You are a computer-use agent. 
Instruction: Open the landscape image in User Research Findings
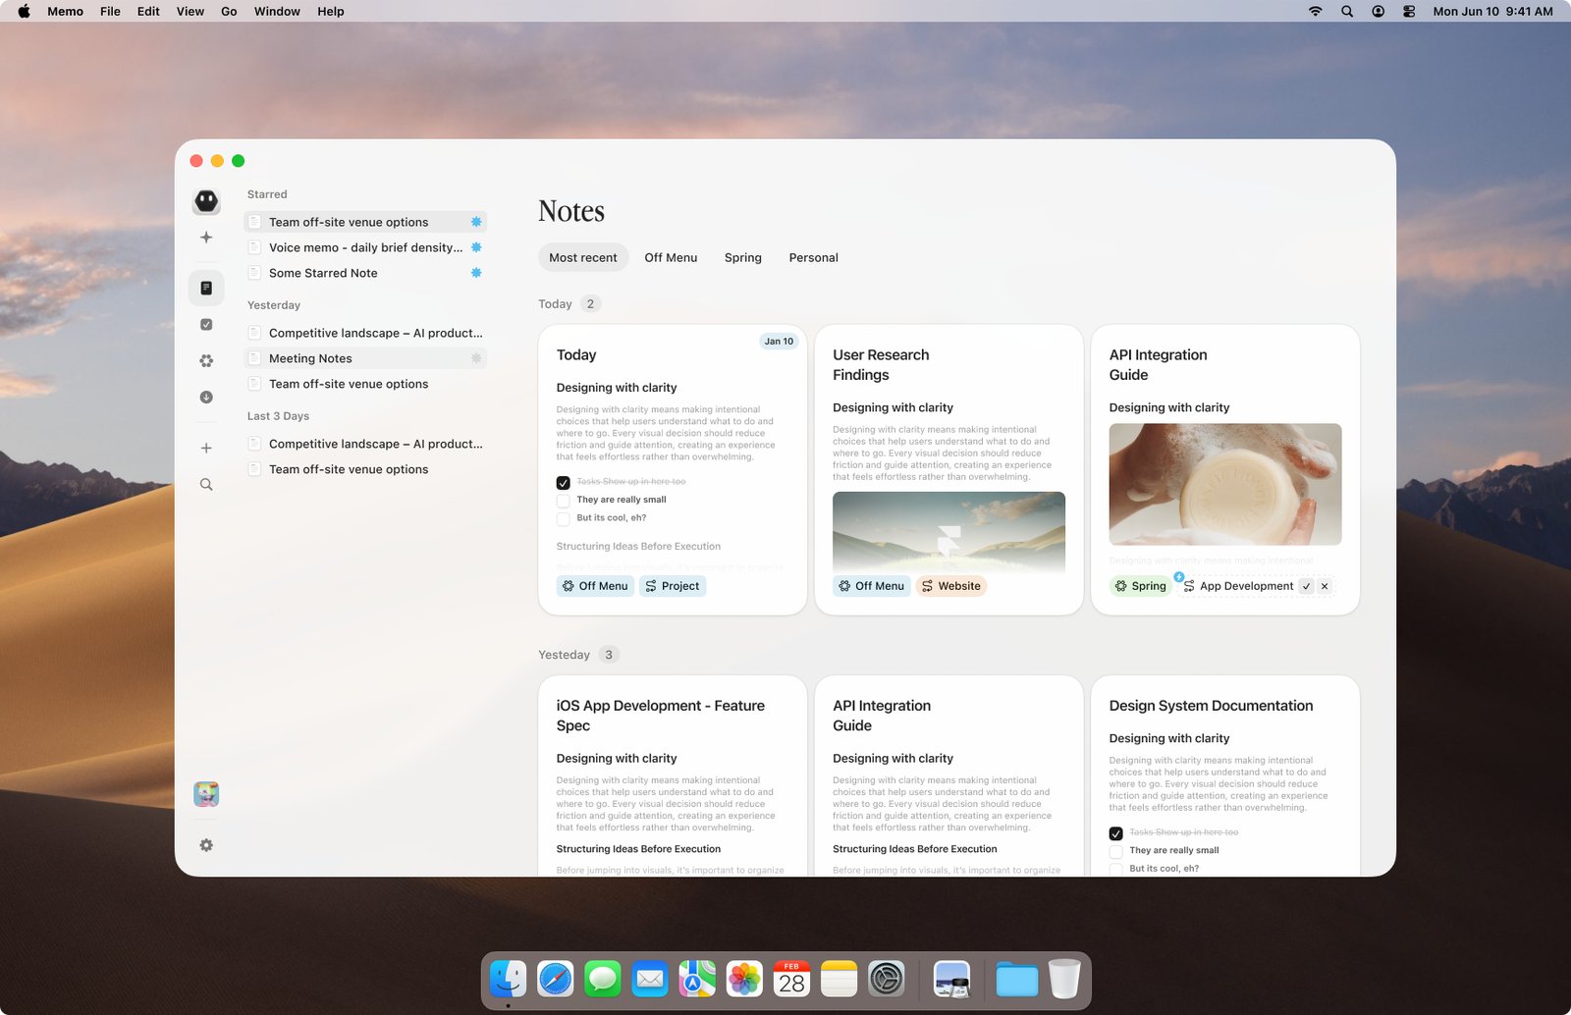tap(948, 531)
